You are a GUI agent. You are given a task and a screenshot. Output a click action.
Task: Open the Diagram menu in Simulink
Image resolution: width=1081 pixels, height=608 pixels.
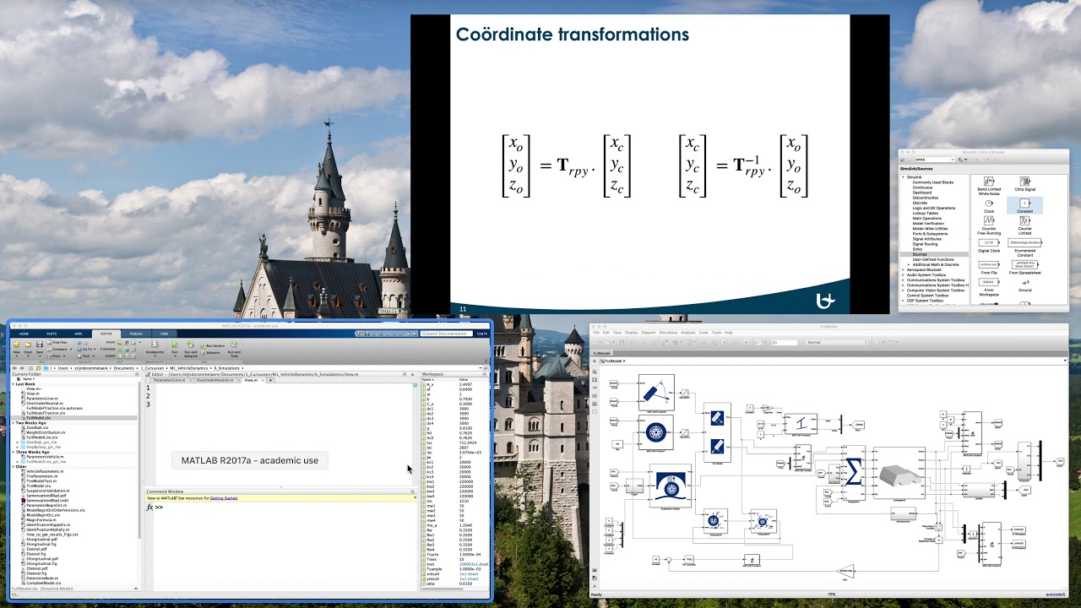(x=649, y=333)
